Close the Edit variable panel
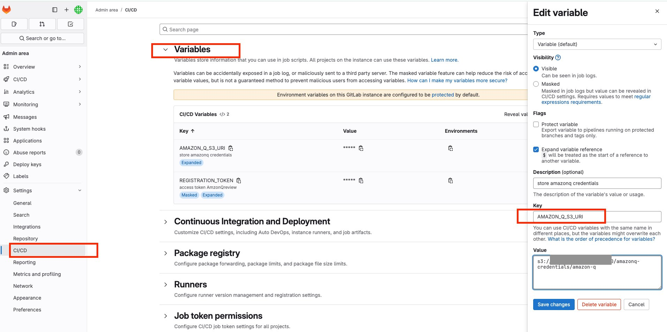Viewport: 667px width, 332px height. point(657,11)
